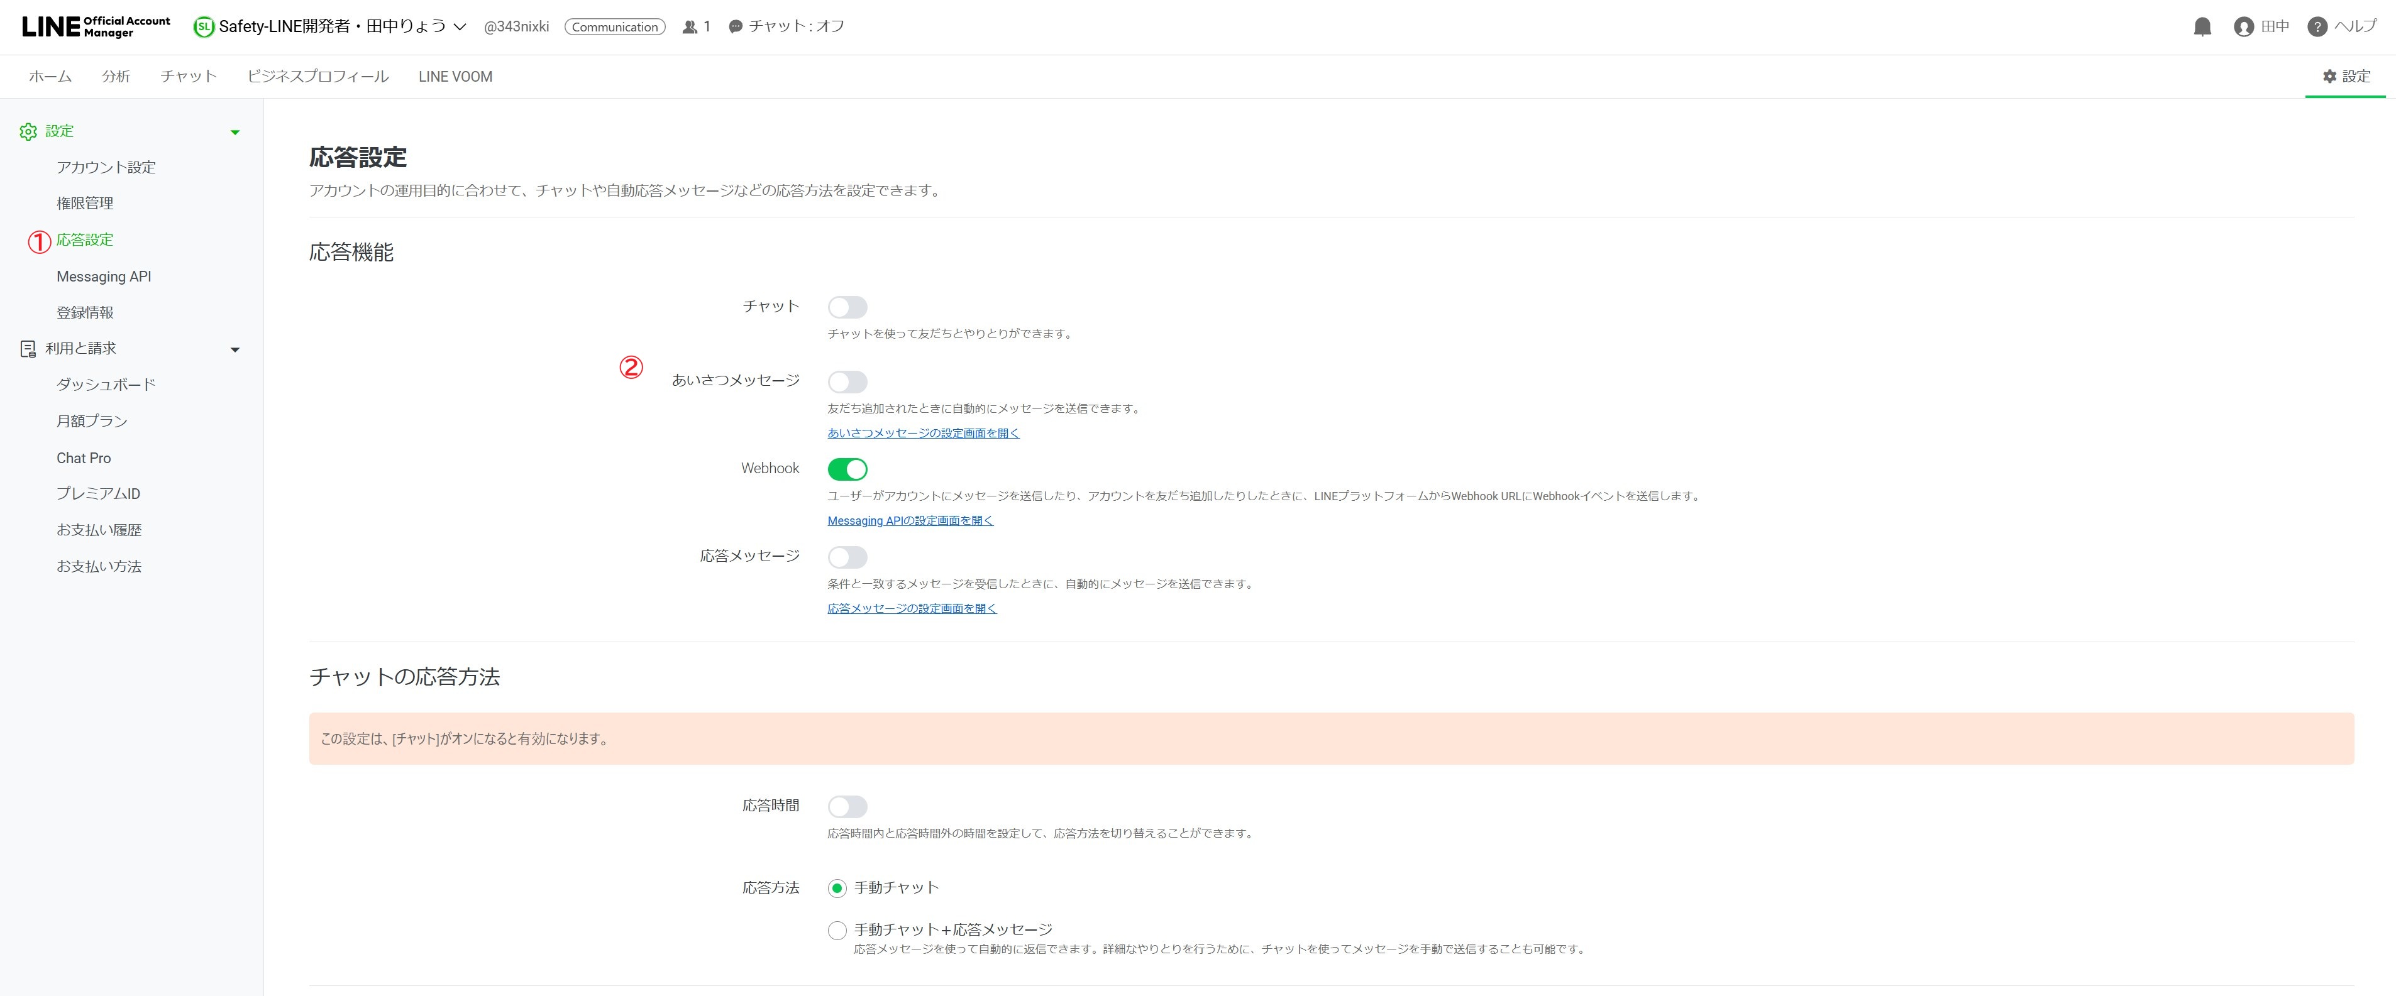2396x996 pixels.
Task: Open プレミアムID in sidebar
Action: pos(99,494)
